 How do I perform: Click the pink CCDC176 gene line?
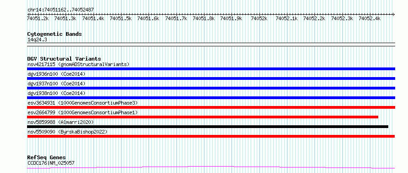coord(211,167)
